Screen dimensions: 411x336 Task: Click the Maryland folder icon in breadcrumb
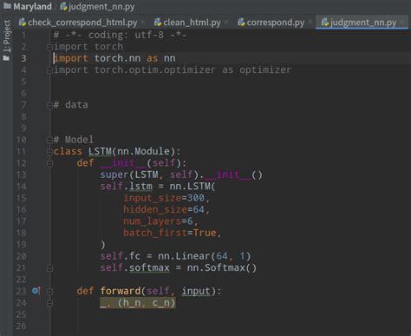[x=7, y=6]
